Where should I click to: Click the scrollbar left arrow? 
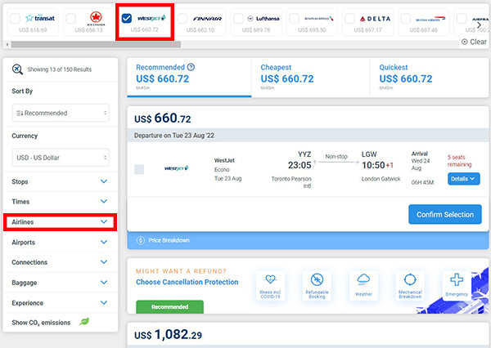pyautogui.click(x=7, y=45)
